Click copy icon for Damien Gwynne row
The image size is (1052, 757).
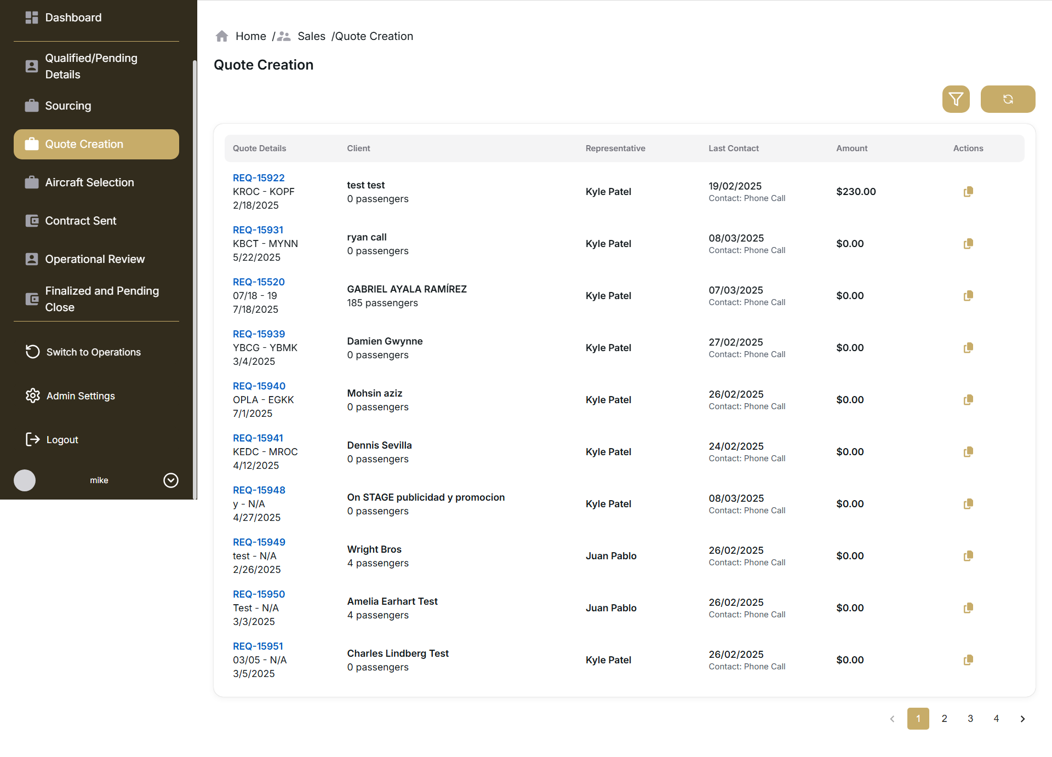(x=968, y=348)
